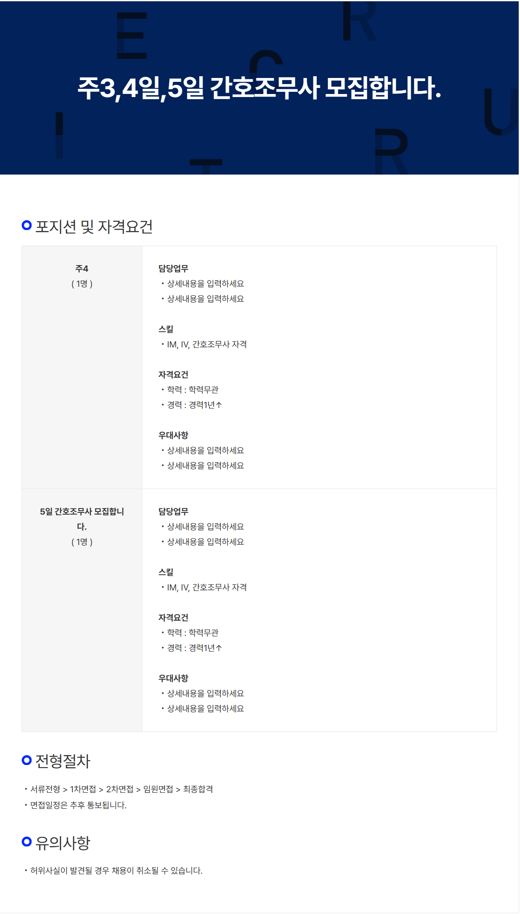Click the 허위사실이 발견될 경우 notice line
This screenshot has width=520, height=914.
coord(116,871)
